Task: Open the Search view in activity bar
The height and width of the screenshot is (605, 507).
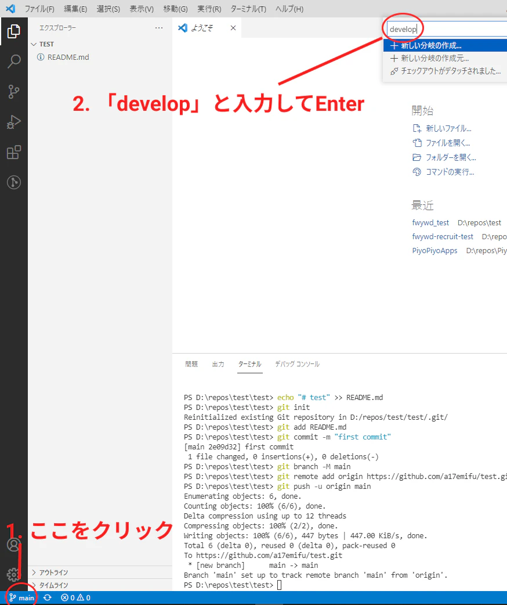Action: pyautogui.click(x=14, y=62)
